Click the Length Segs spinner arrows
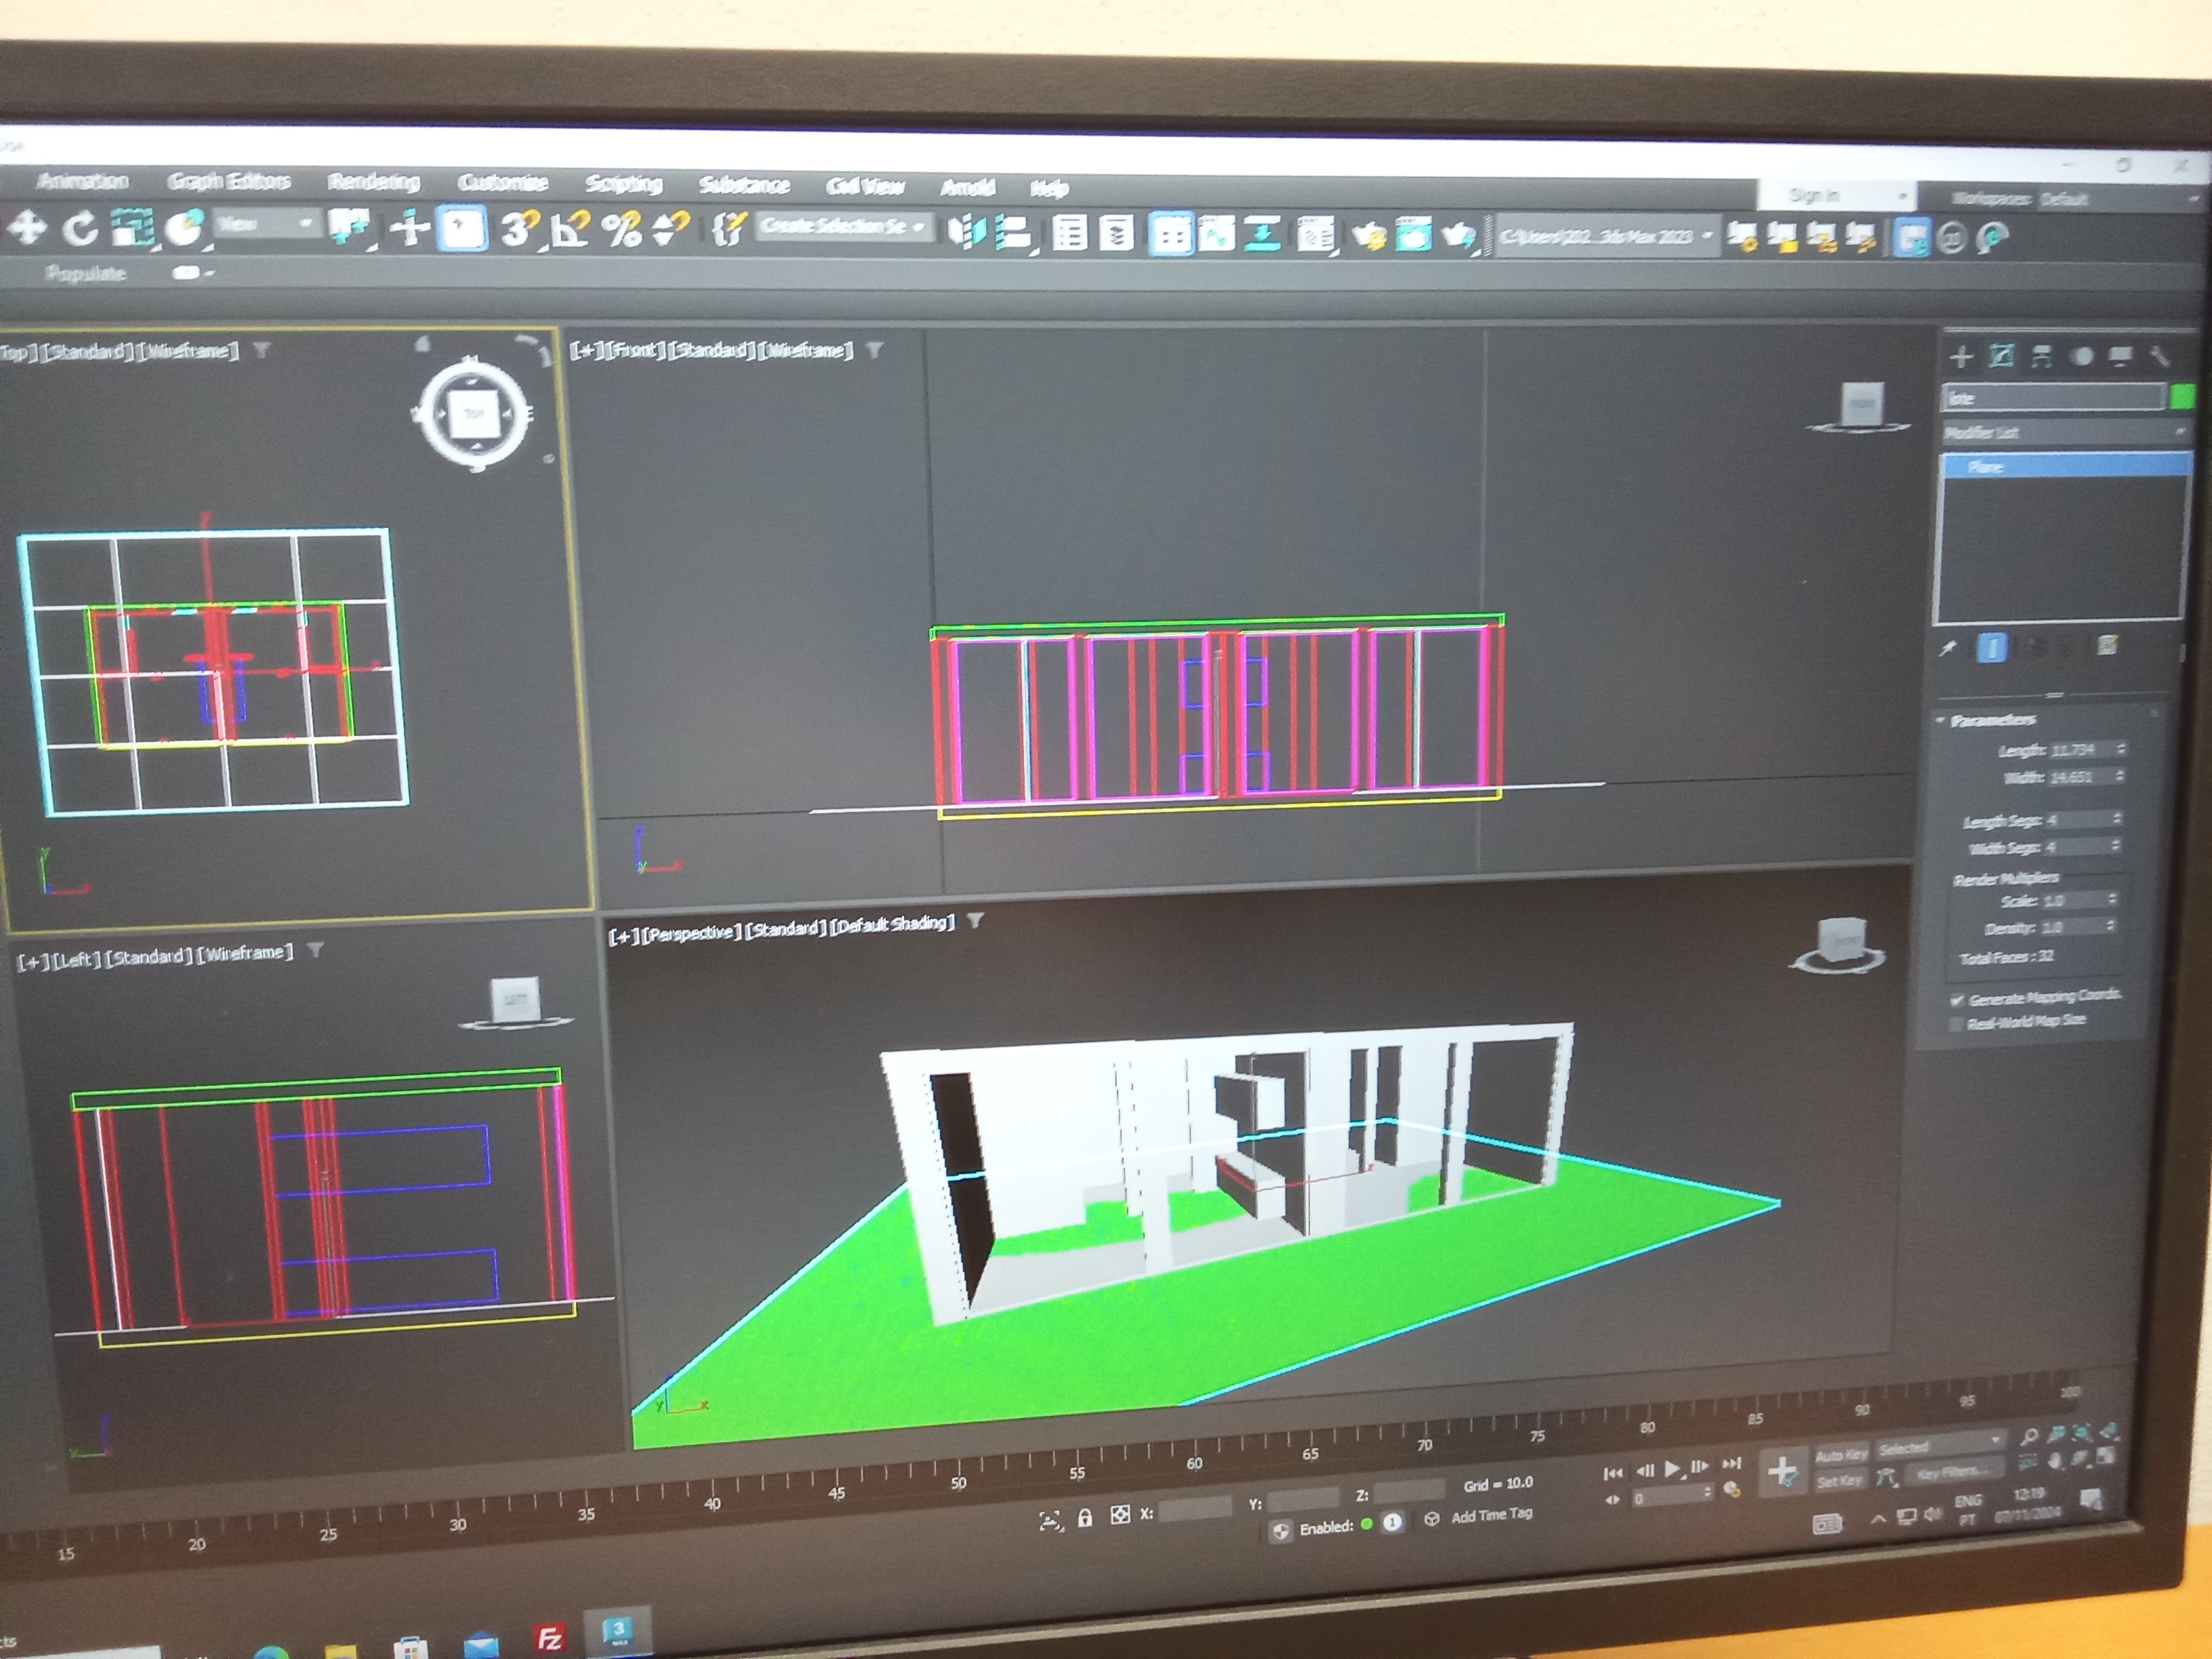The image size is (2212, 1659). click(x=2117, y=819)
